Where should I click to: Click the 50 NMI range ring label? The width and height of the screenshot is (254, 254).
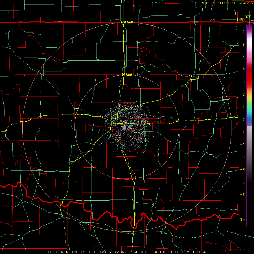(x=127, y=75)
